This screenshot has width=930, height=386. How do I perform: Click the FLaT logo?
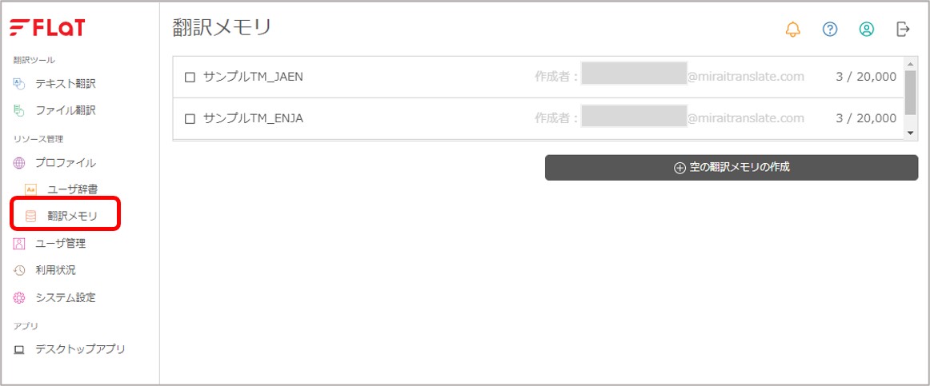(47, 27)
